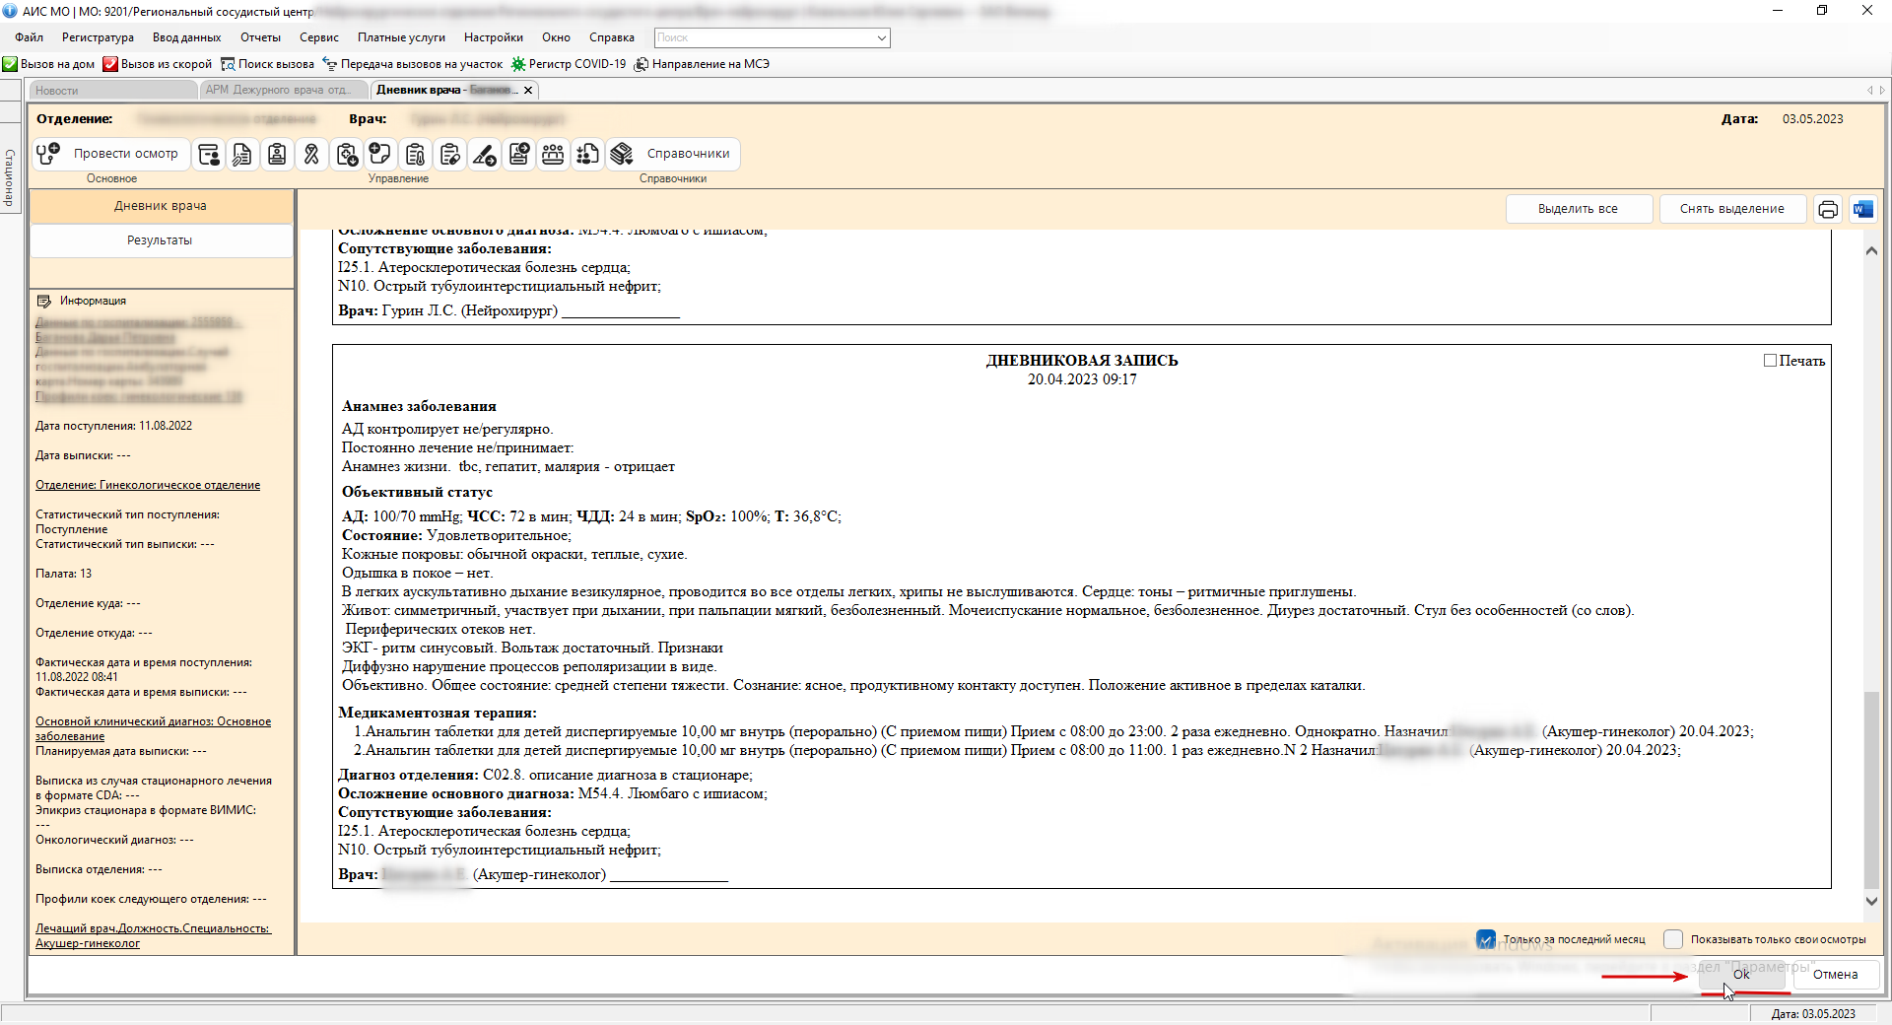Image resolution: width=1892 pixels, height=1025 pixels.
Task: Tick the Печать checkbox of the diary entry
Action: pos(1770,361)
